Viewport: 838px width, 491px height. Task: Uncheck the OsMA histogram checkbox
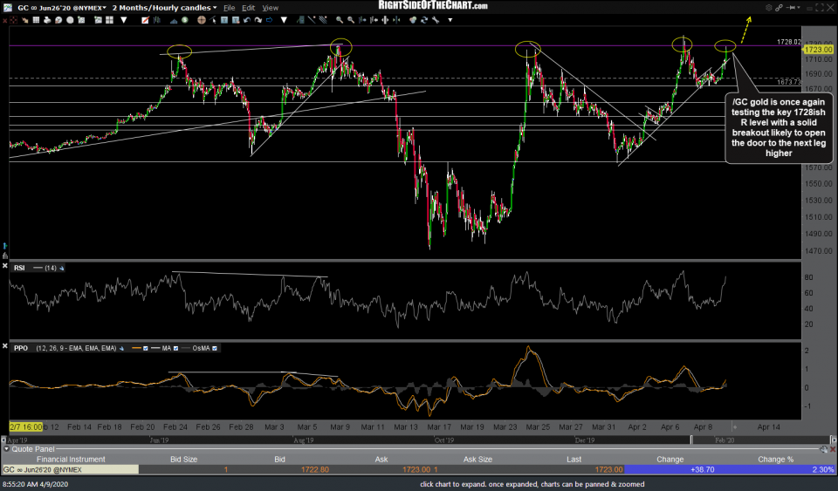pyautogui.click(x=215, y=348)
